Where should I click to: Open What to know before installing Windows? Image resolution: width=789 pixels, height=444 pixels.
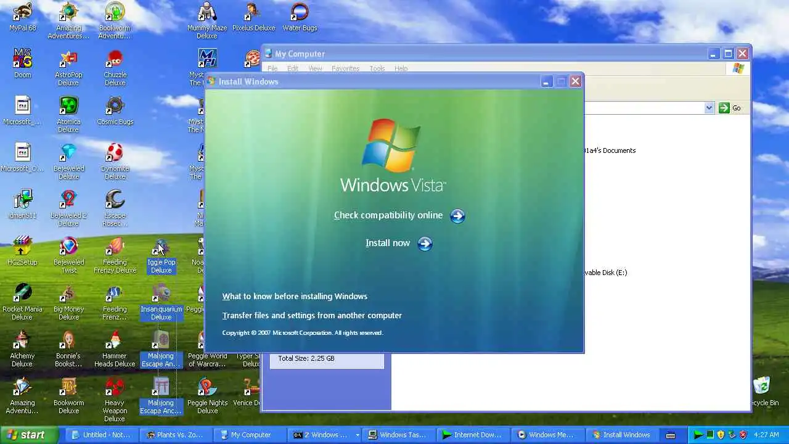point(295,297)
